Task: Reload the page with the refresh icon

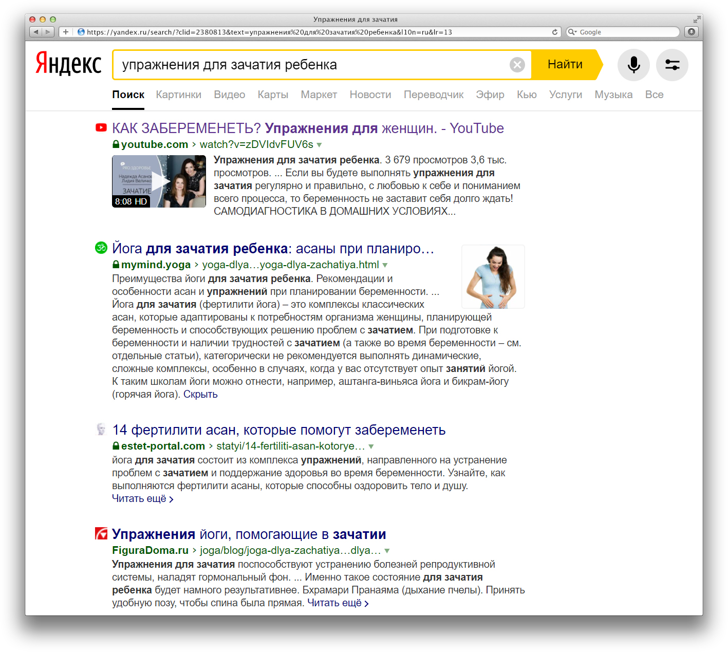Action: tap(555, 32)
